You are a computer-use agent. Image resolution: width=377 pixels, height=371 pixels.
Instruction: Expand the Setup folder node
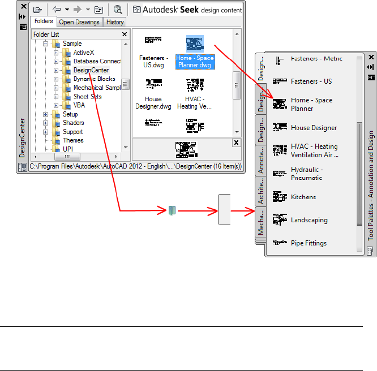(45, 114)
